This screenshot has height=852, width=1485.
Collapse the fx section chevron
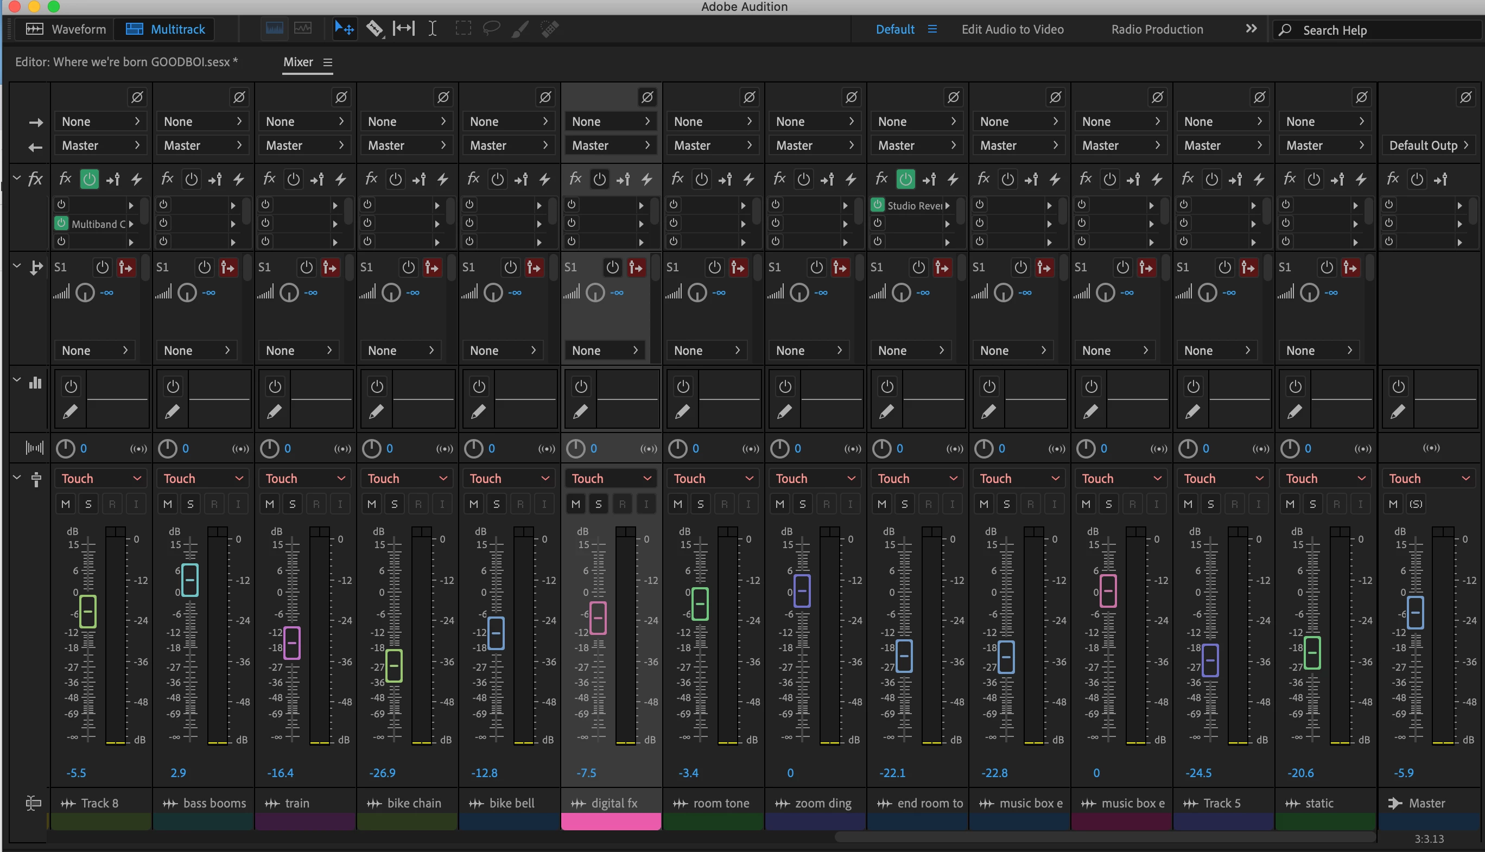[17, 178]
